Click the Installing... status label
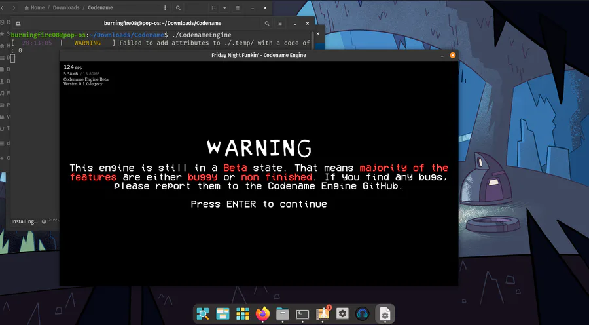This screenshot has height=325, width=589. click(x=24, y=221)
